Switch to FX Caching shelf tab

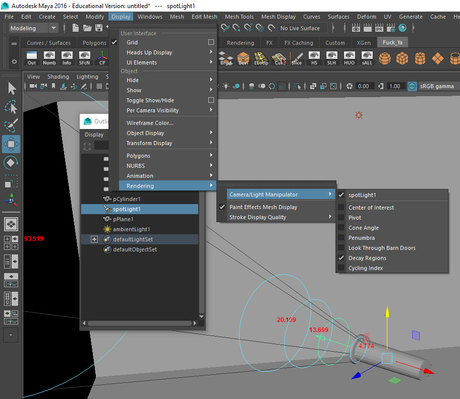pos(299,43)
